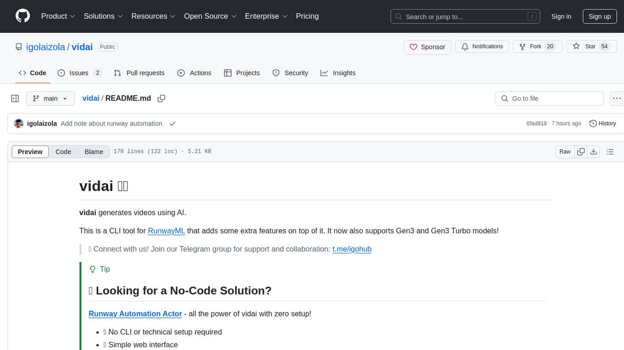Open commit 6fad818

536,124
